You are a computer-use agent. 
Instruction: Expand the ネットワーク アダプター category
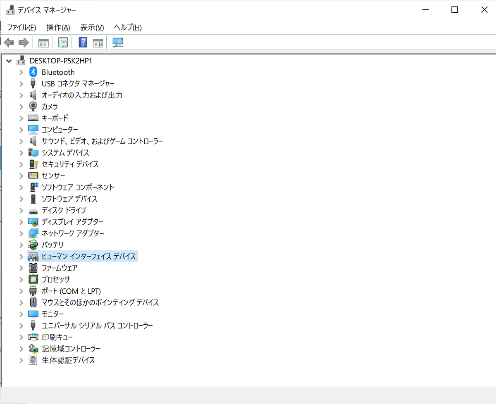click(x=21, y=233)
